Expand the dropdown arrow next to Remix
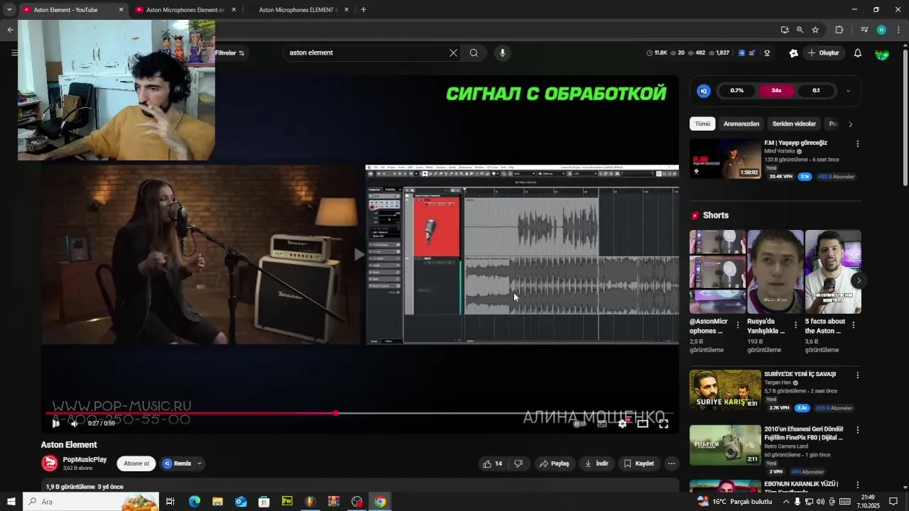Image resolution: width=909 pixels, height=511 pixels. pyautogui.click(x=200, y=463)
